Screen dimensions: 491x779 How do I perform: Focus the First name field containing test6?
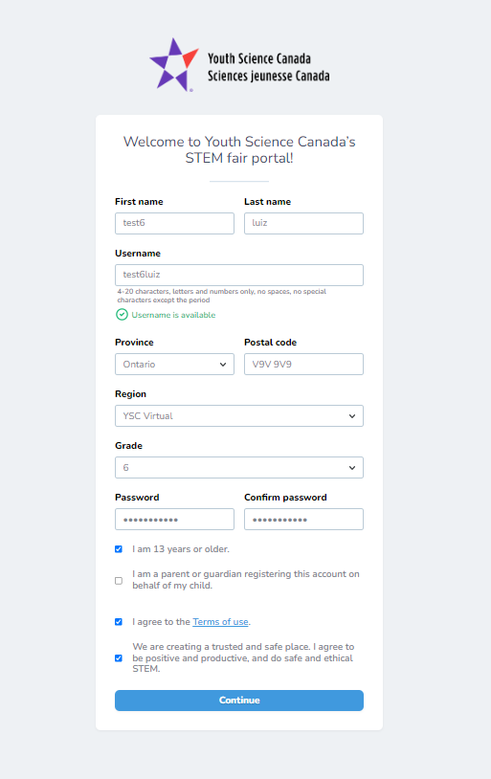point(174,223)
